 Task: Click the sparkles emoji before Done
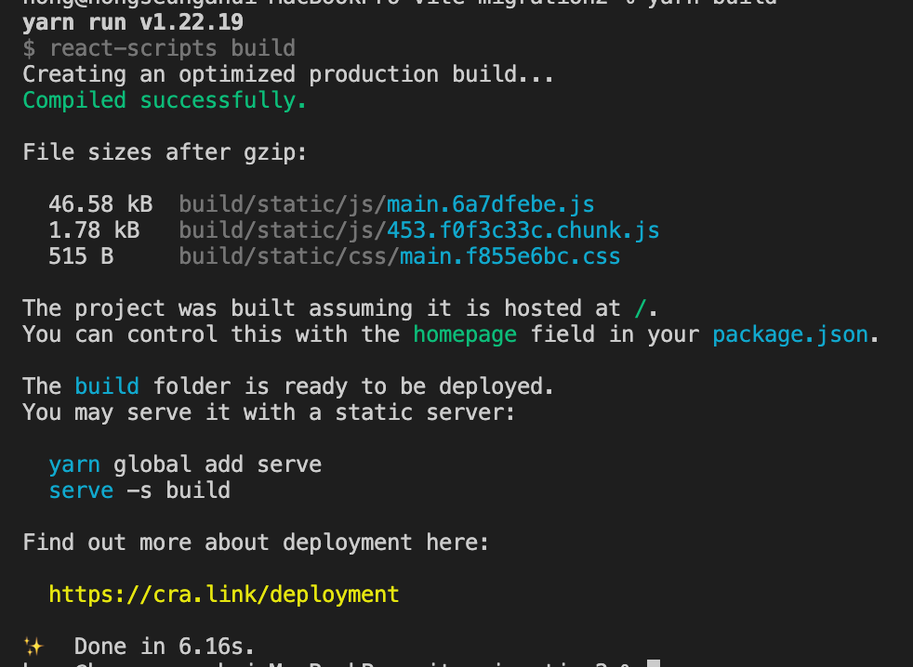[x=33, y=647]
